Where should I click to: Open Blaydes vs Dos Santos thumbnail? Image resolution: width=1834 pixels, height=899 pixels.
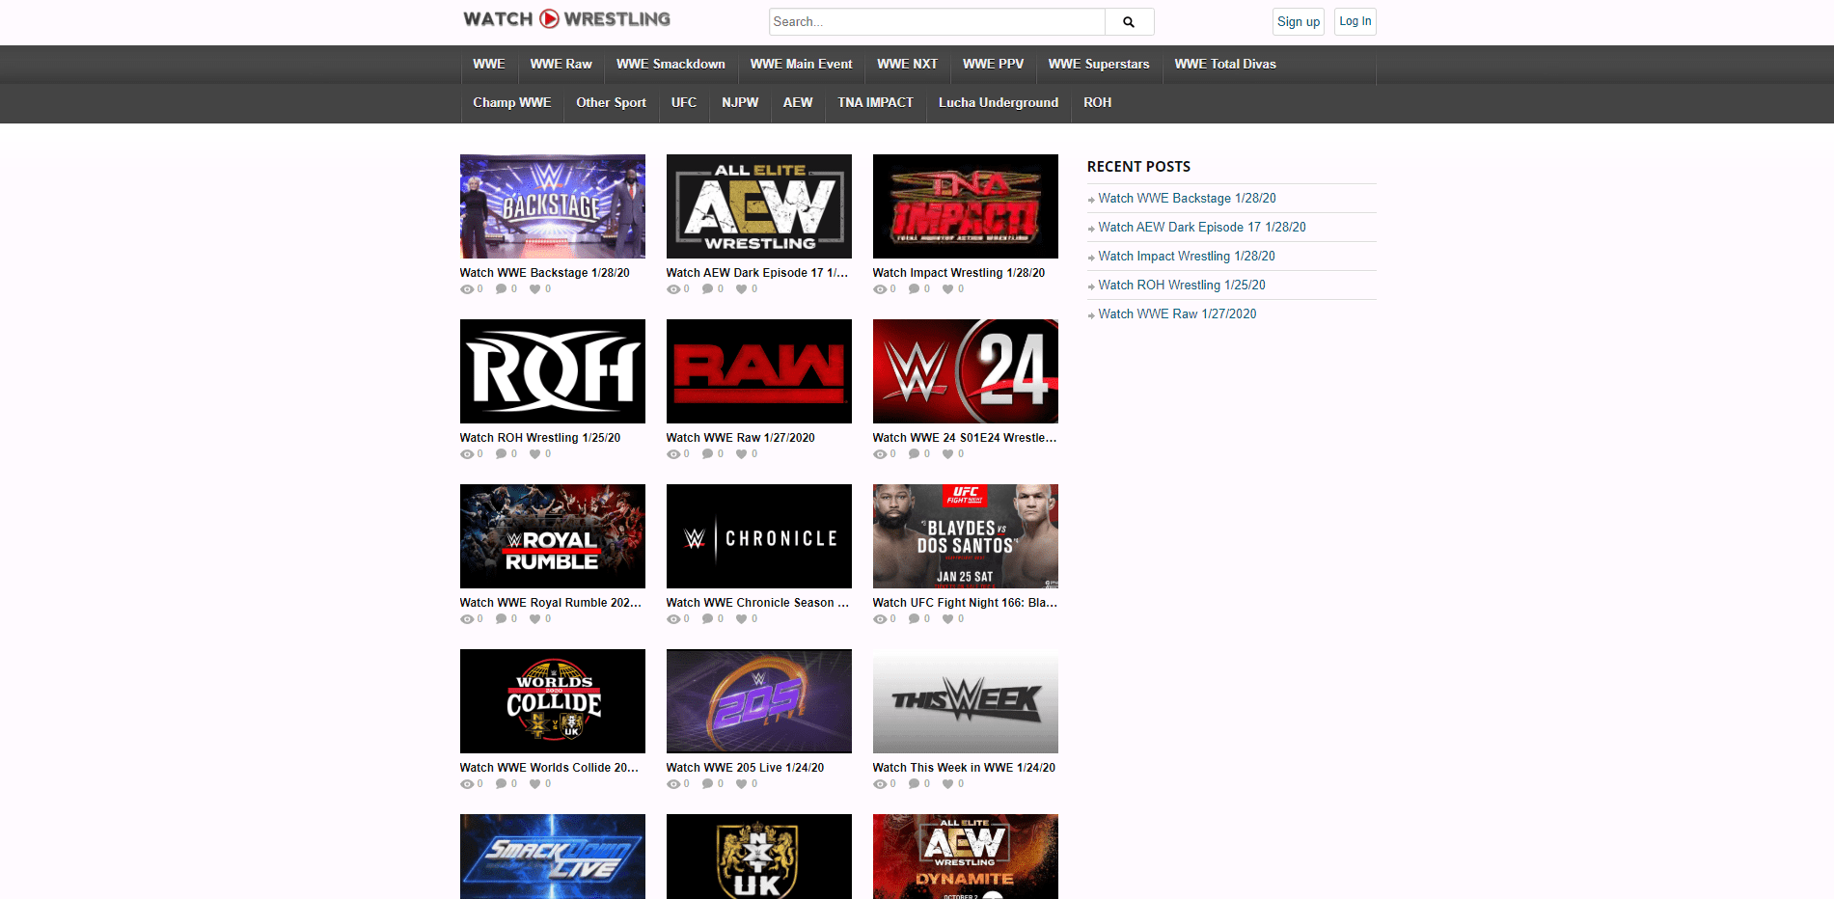click(966, 536)
